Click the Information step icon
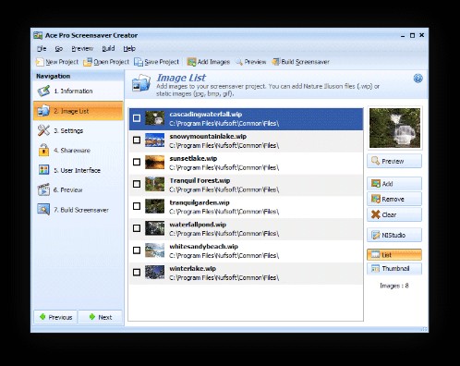This screenshot has width=460, height=366. [x=43, y=91]
